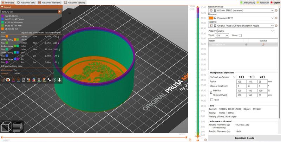281x142 pixels.
Task: Click the top handle of vertical layer slider
Action: pos(198,7)
